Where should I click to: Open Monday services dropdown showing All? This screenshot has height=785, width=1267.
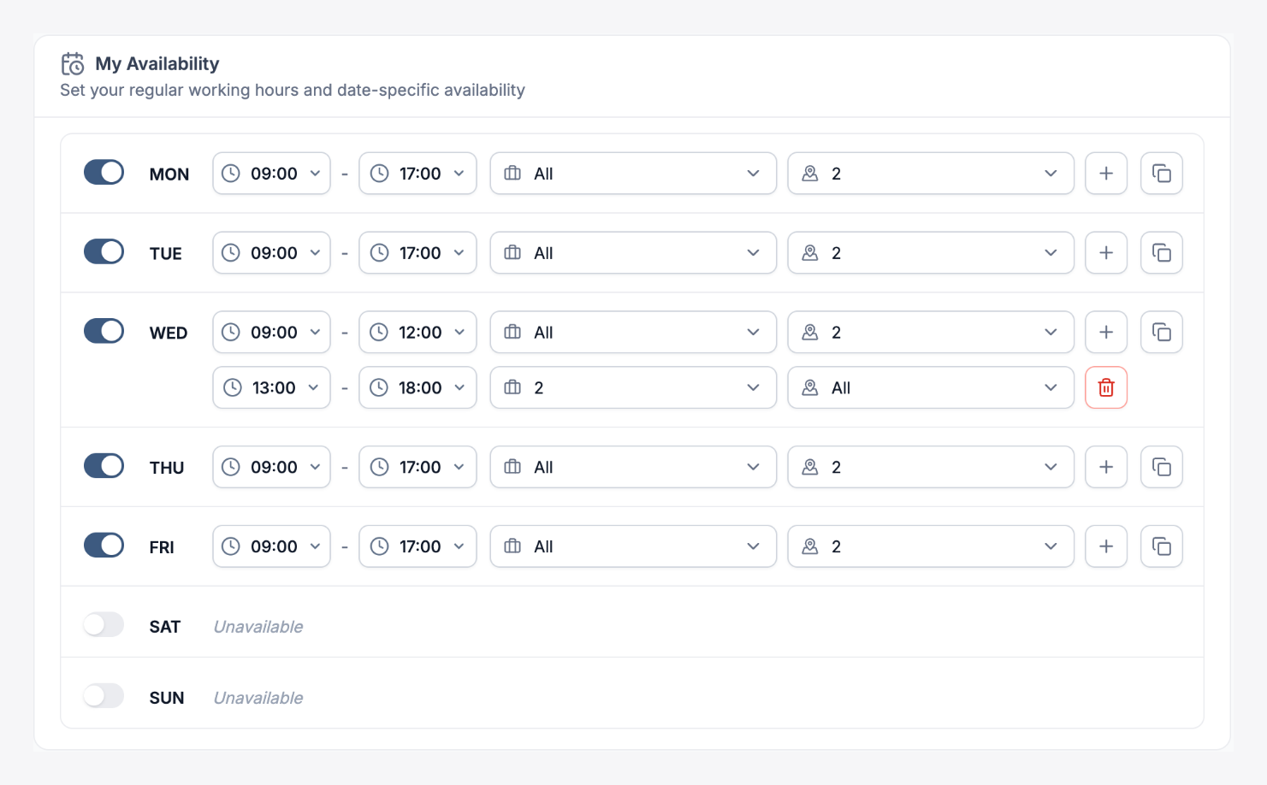pos(633,174)
